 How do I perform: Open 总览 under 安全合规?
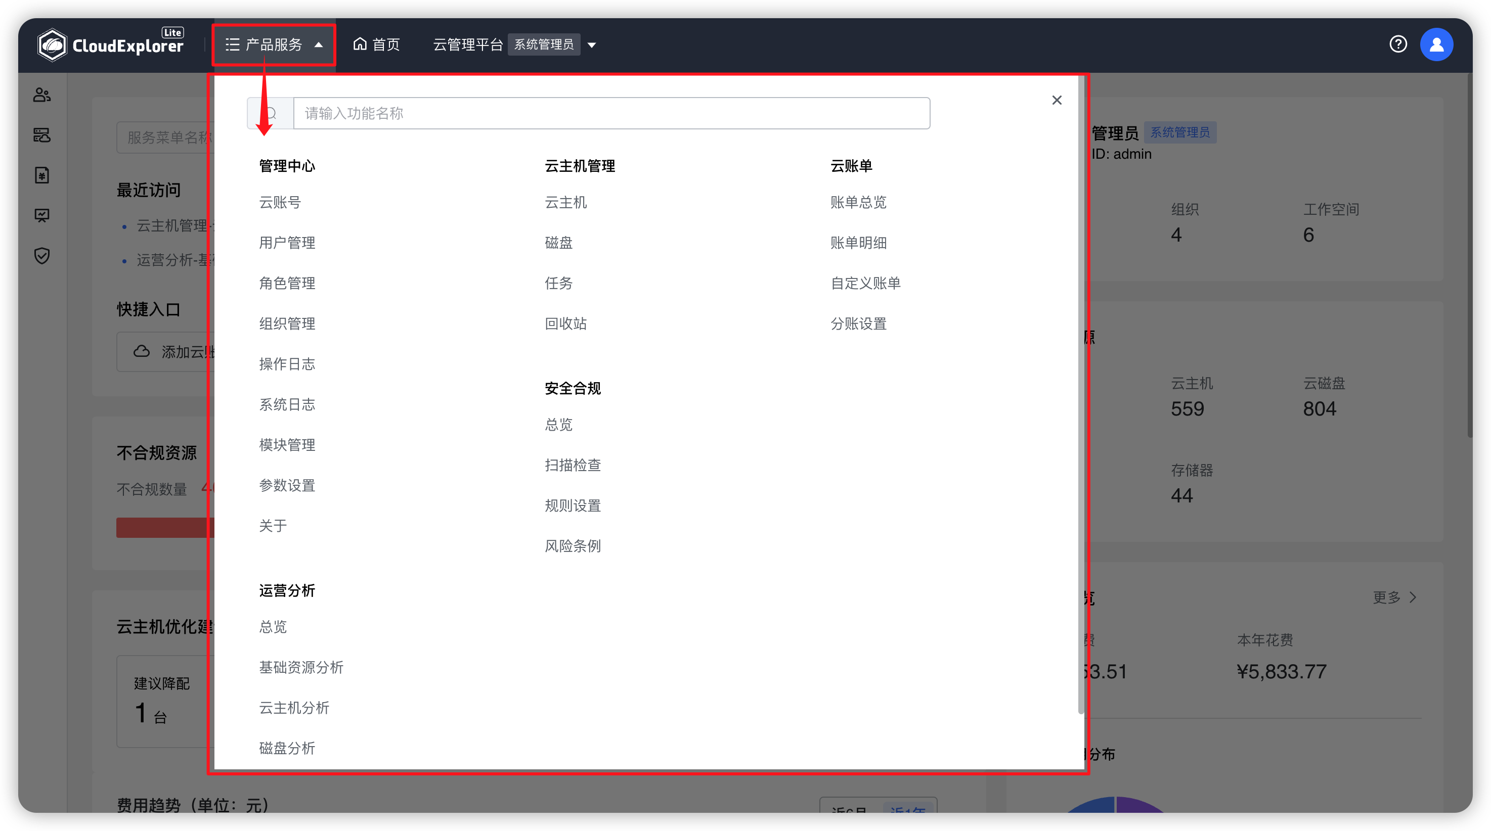pos(558,425)
